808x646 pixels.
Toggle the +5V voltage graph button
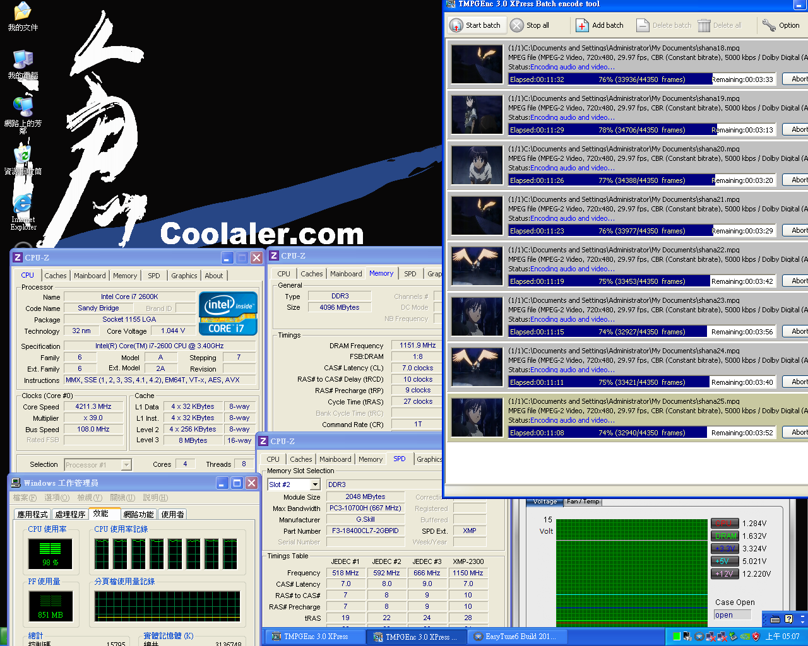[725, 561]
